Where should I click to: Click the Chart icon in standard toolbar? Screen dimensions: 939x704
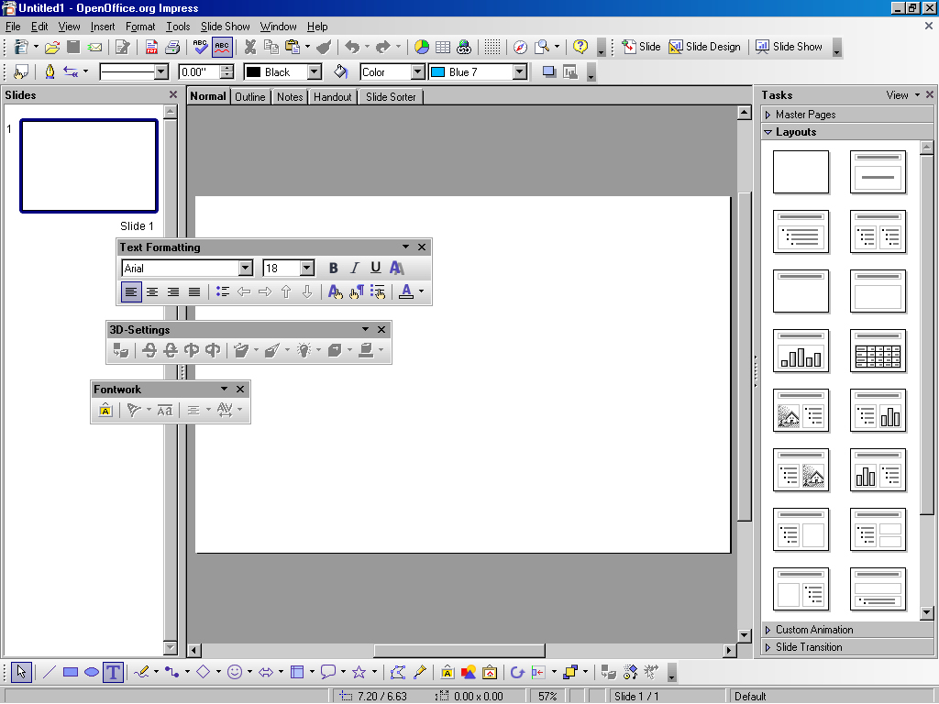pos(422,47)
